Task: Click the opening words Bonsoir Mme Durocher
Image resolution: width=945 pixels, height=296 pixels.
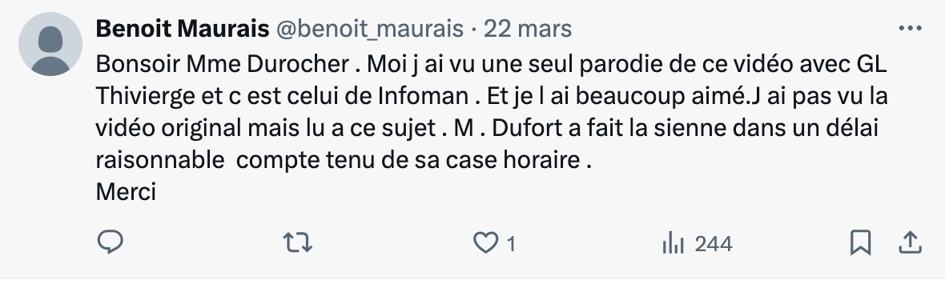Action: pos(223,64)
